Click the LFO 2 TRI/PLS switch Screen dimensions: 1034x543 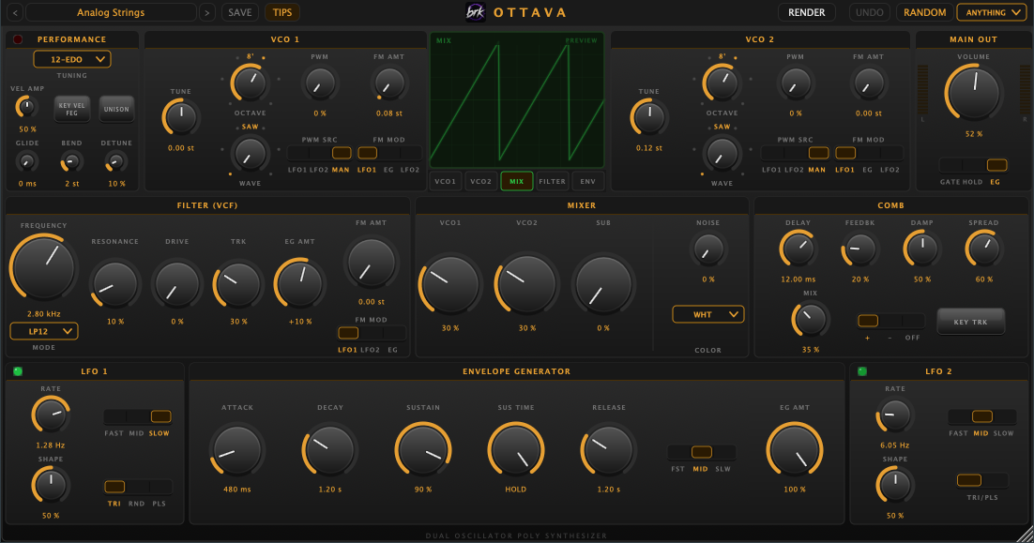click(981, 480)
